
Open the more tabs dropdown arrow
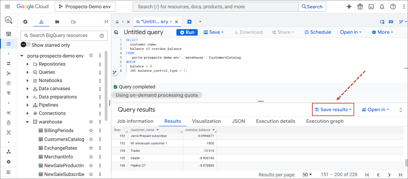(x=200, y=22)
